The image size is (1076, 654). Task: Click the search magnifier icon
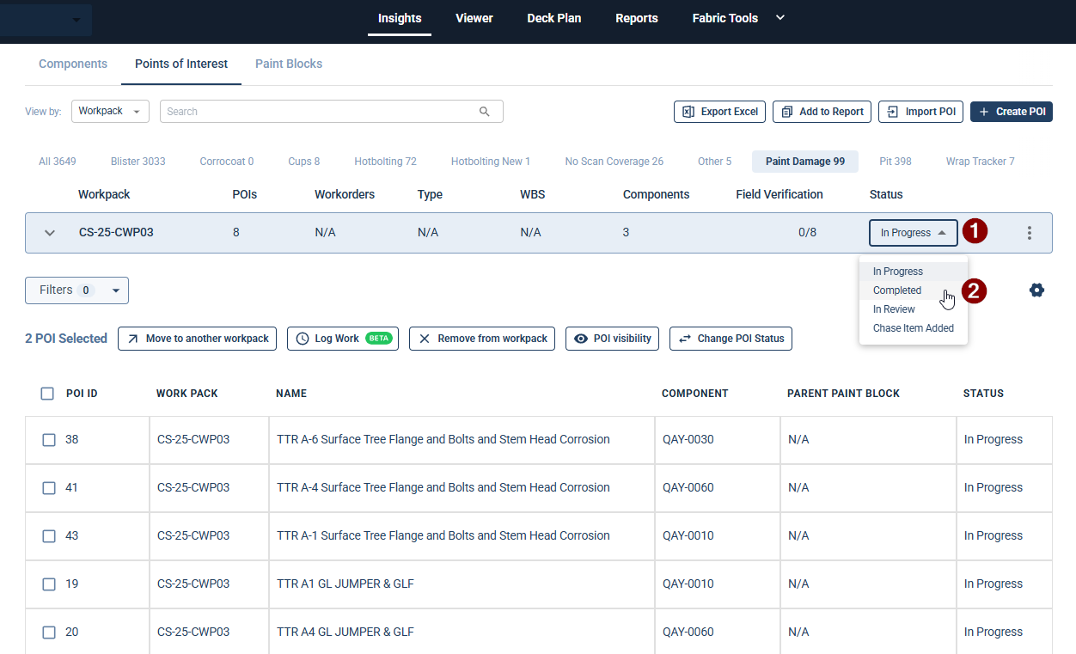click(x=485, y=112)
